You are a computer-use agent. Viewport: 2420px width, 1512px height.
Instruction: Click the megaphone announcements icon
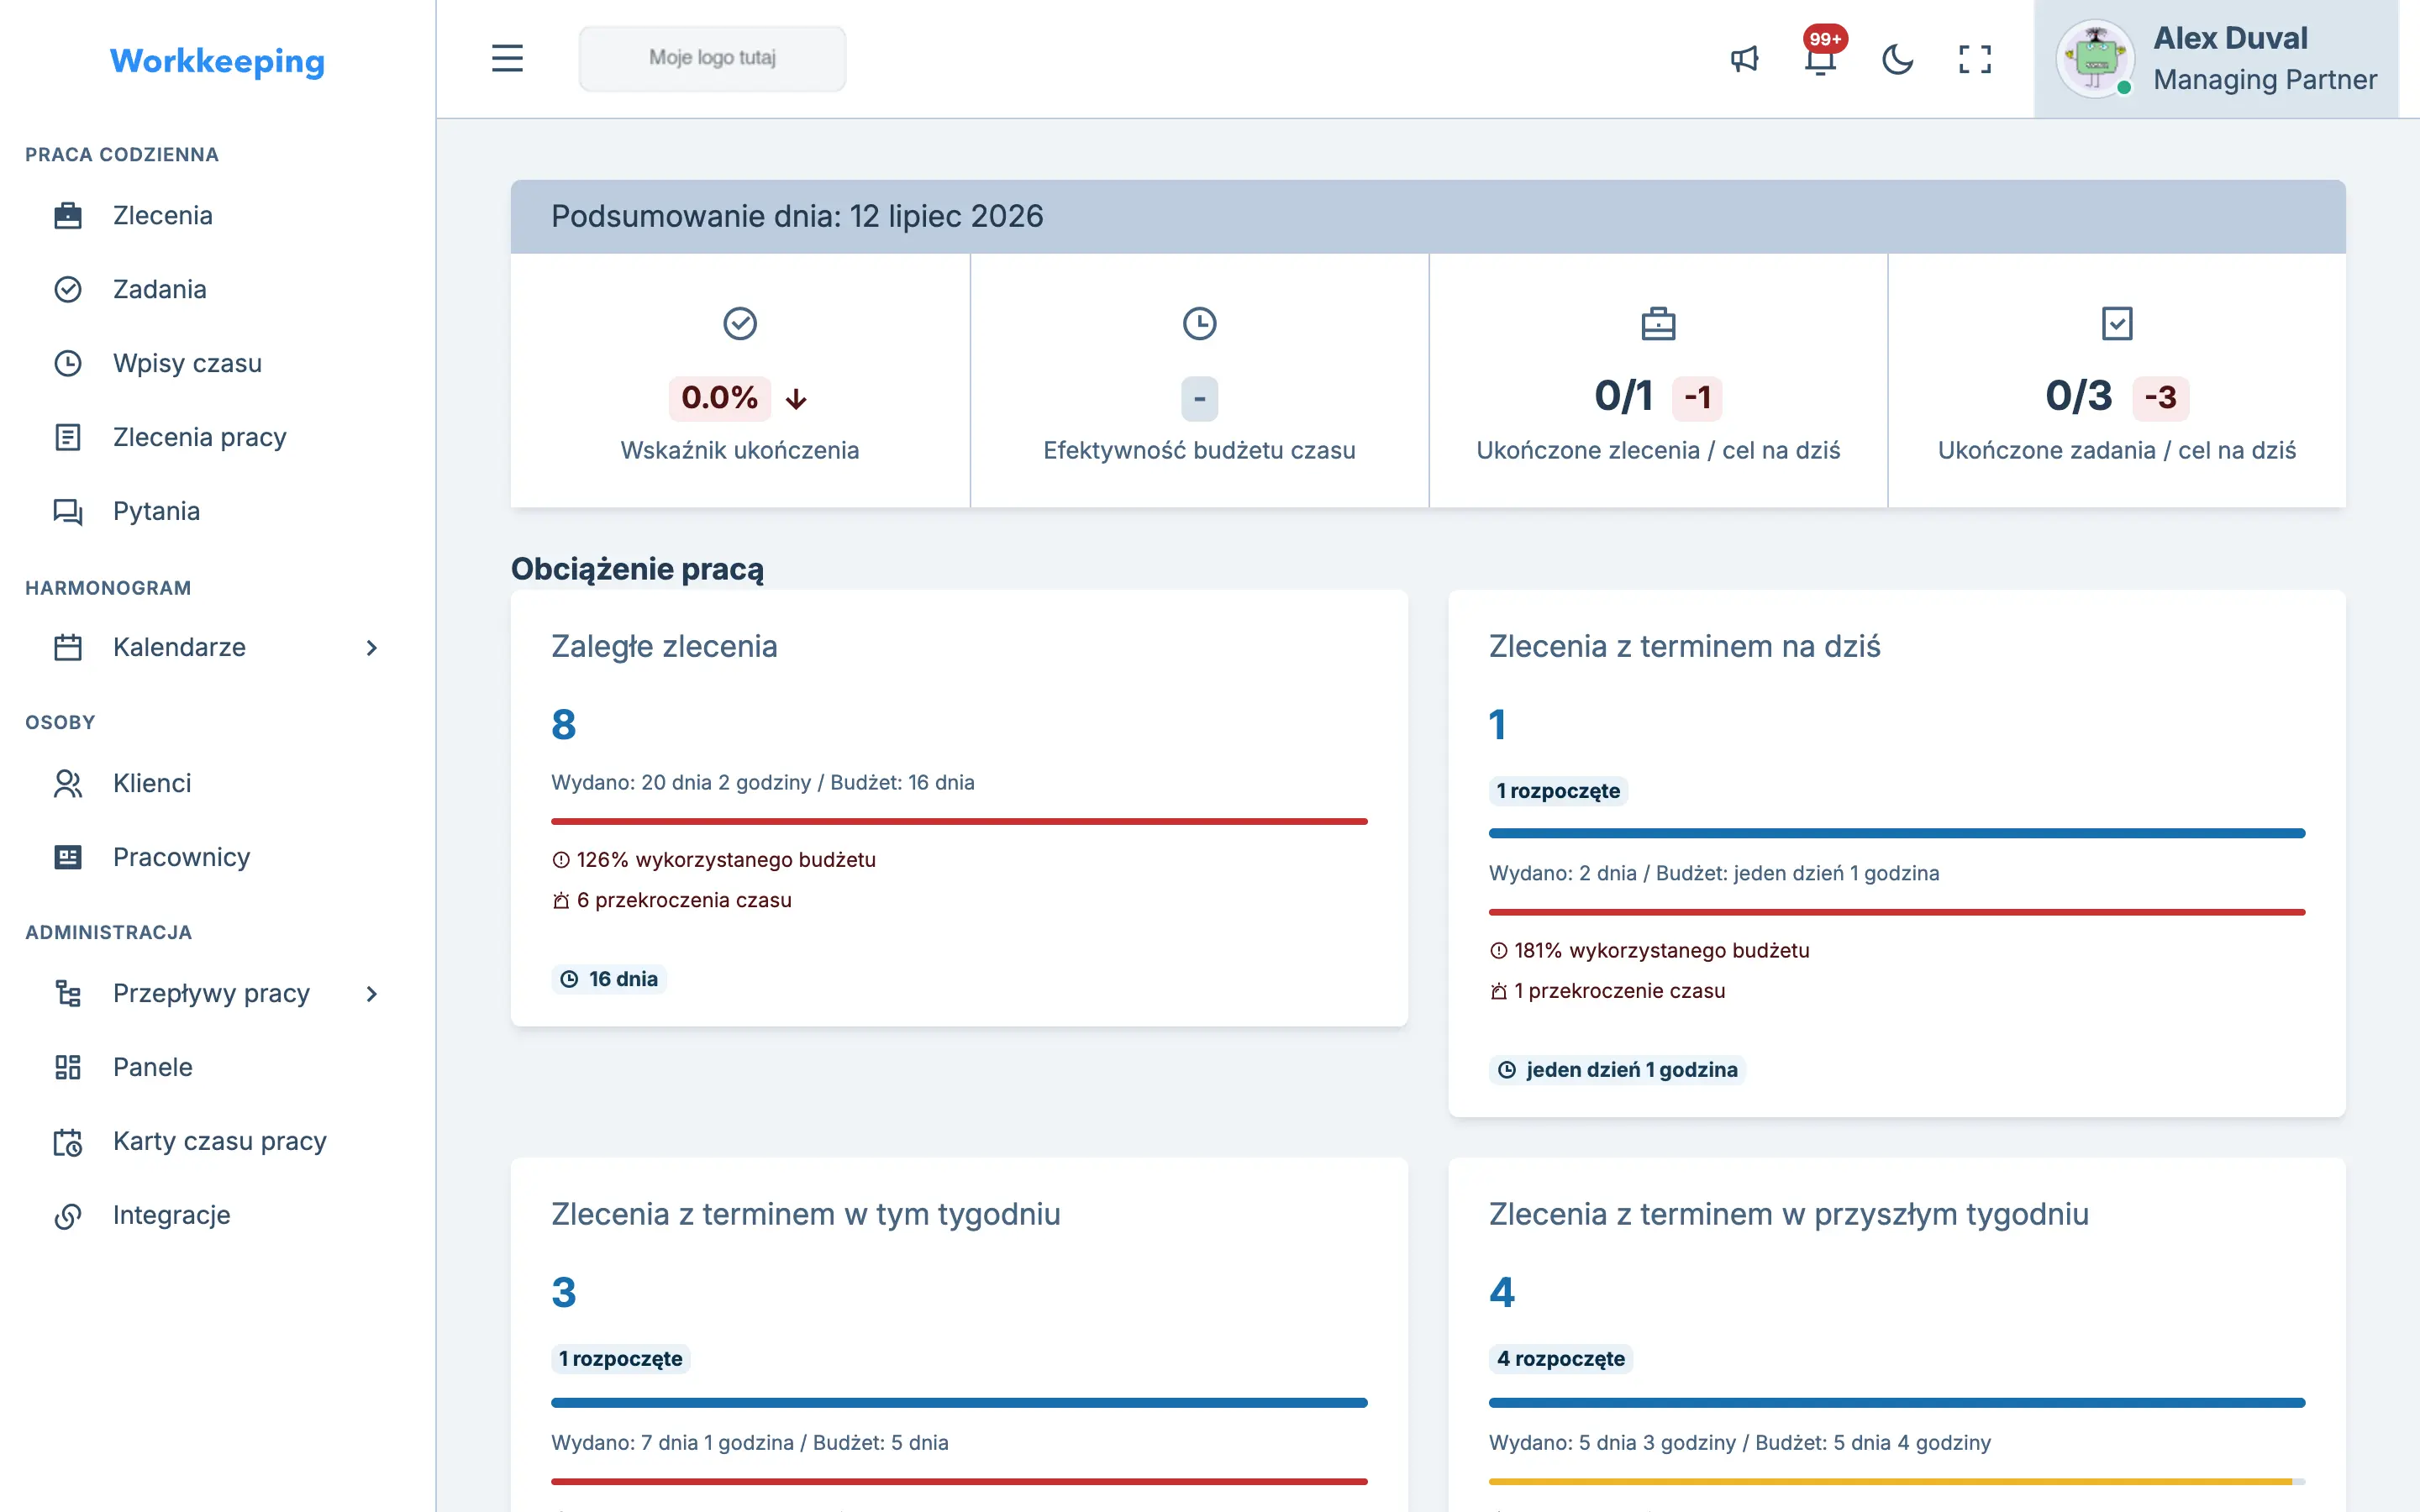coord(1744,59)
